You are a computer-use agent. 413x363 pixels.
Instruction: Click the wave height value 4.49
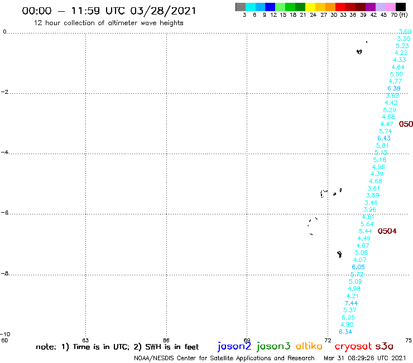[x=364, y=238]
